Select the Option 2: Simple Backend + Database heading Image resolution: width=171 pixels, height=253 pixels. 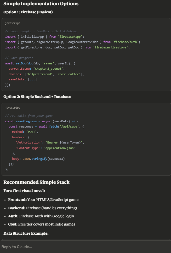tap(37, 97)
